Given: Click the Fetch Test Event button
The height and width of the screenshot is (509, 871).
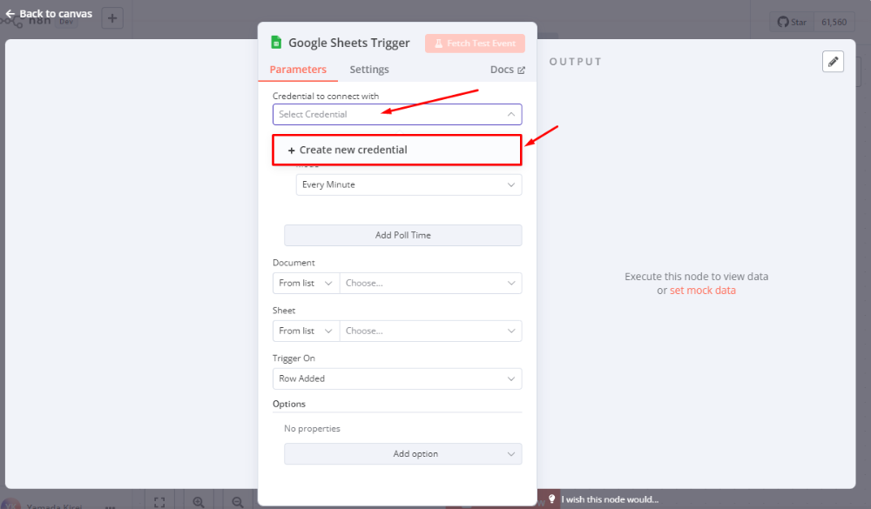Looking at the screenshot, I should [475, 44].
